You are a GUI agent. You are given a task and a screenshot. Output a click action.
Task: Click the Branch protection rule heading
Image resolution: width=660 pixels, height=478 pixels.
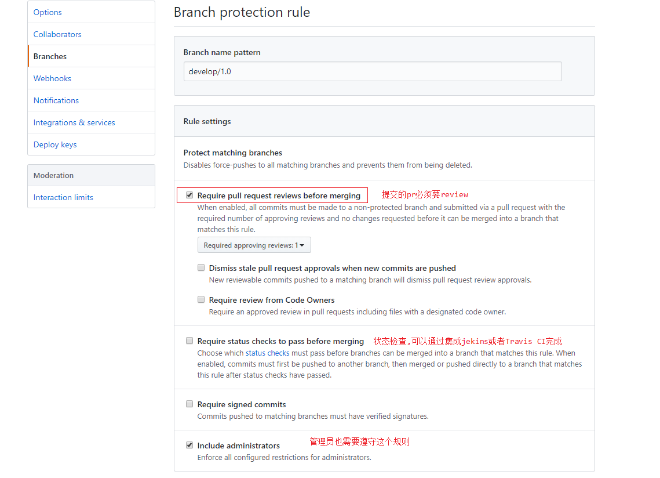click(242, 12)
